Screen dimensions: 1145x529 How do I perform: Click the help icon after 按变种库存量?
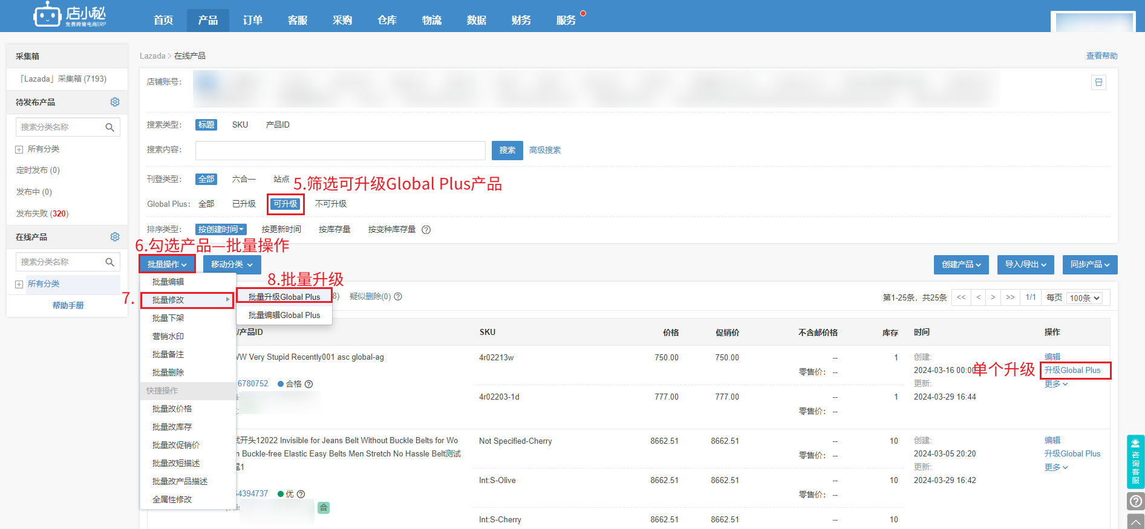(x=426, y=230)
